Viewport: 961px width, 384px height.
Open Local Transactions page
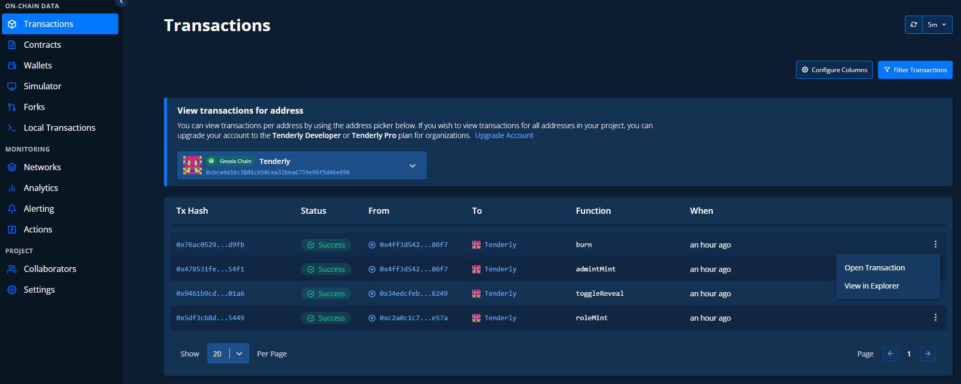(x=60, y=128)
